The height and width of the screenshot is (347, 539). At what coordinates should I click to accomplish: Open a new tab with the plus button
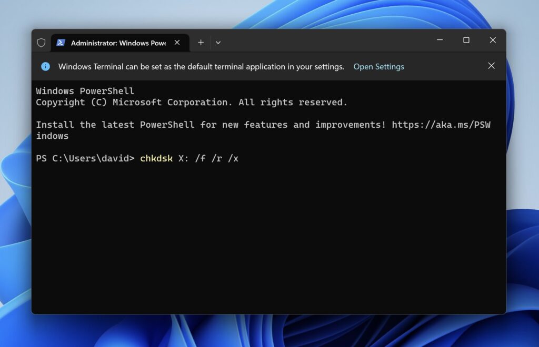(x=201, y=43)
